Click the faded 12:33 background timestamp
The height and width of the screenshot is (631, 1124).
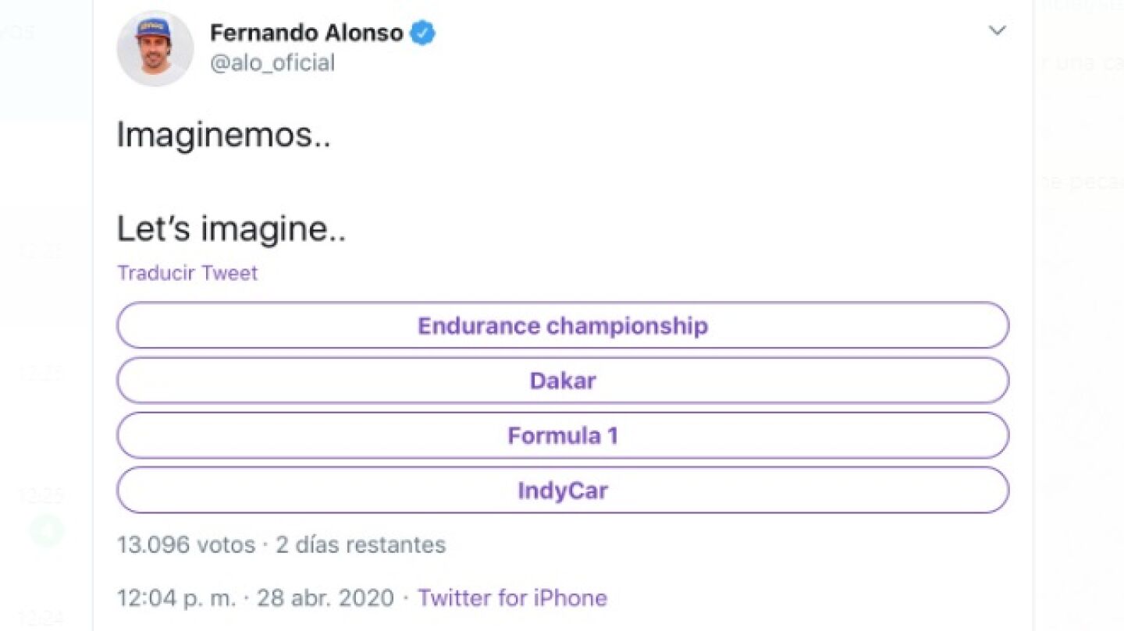click(x=41, y=251)
